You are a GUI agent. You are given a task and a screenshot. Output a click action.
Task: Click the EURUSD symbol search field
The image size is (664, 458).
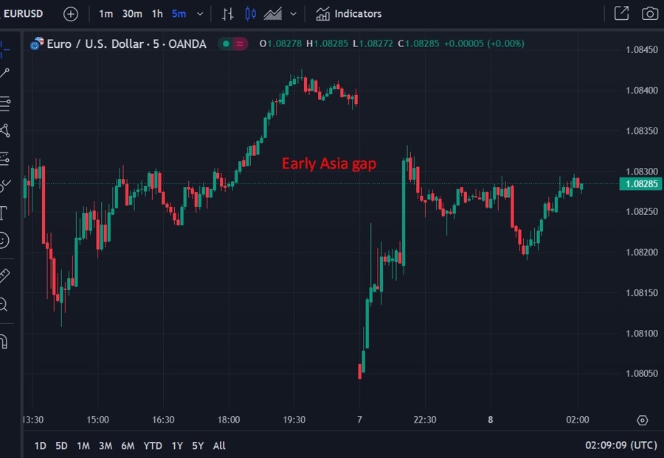[23, 14]
